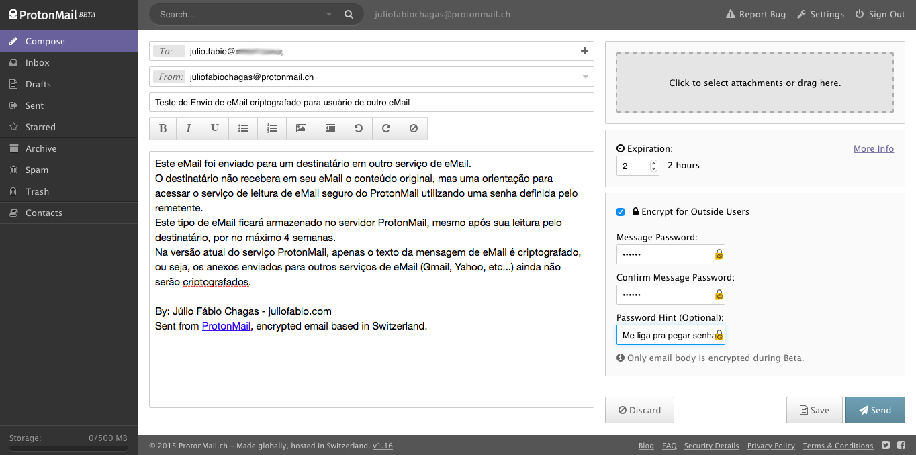Clear formatting with the circle-slash icon
Screen dimensions: 916x455
[414, 128]
